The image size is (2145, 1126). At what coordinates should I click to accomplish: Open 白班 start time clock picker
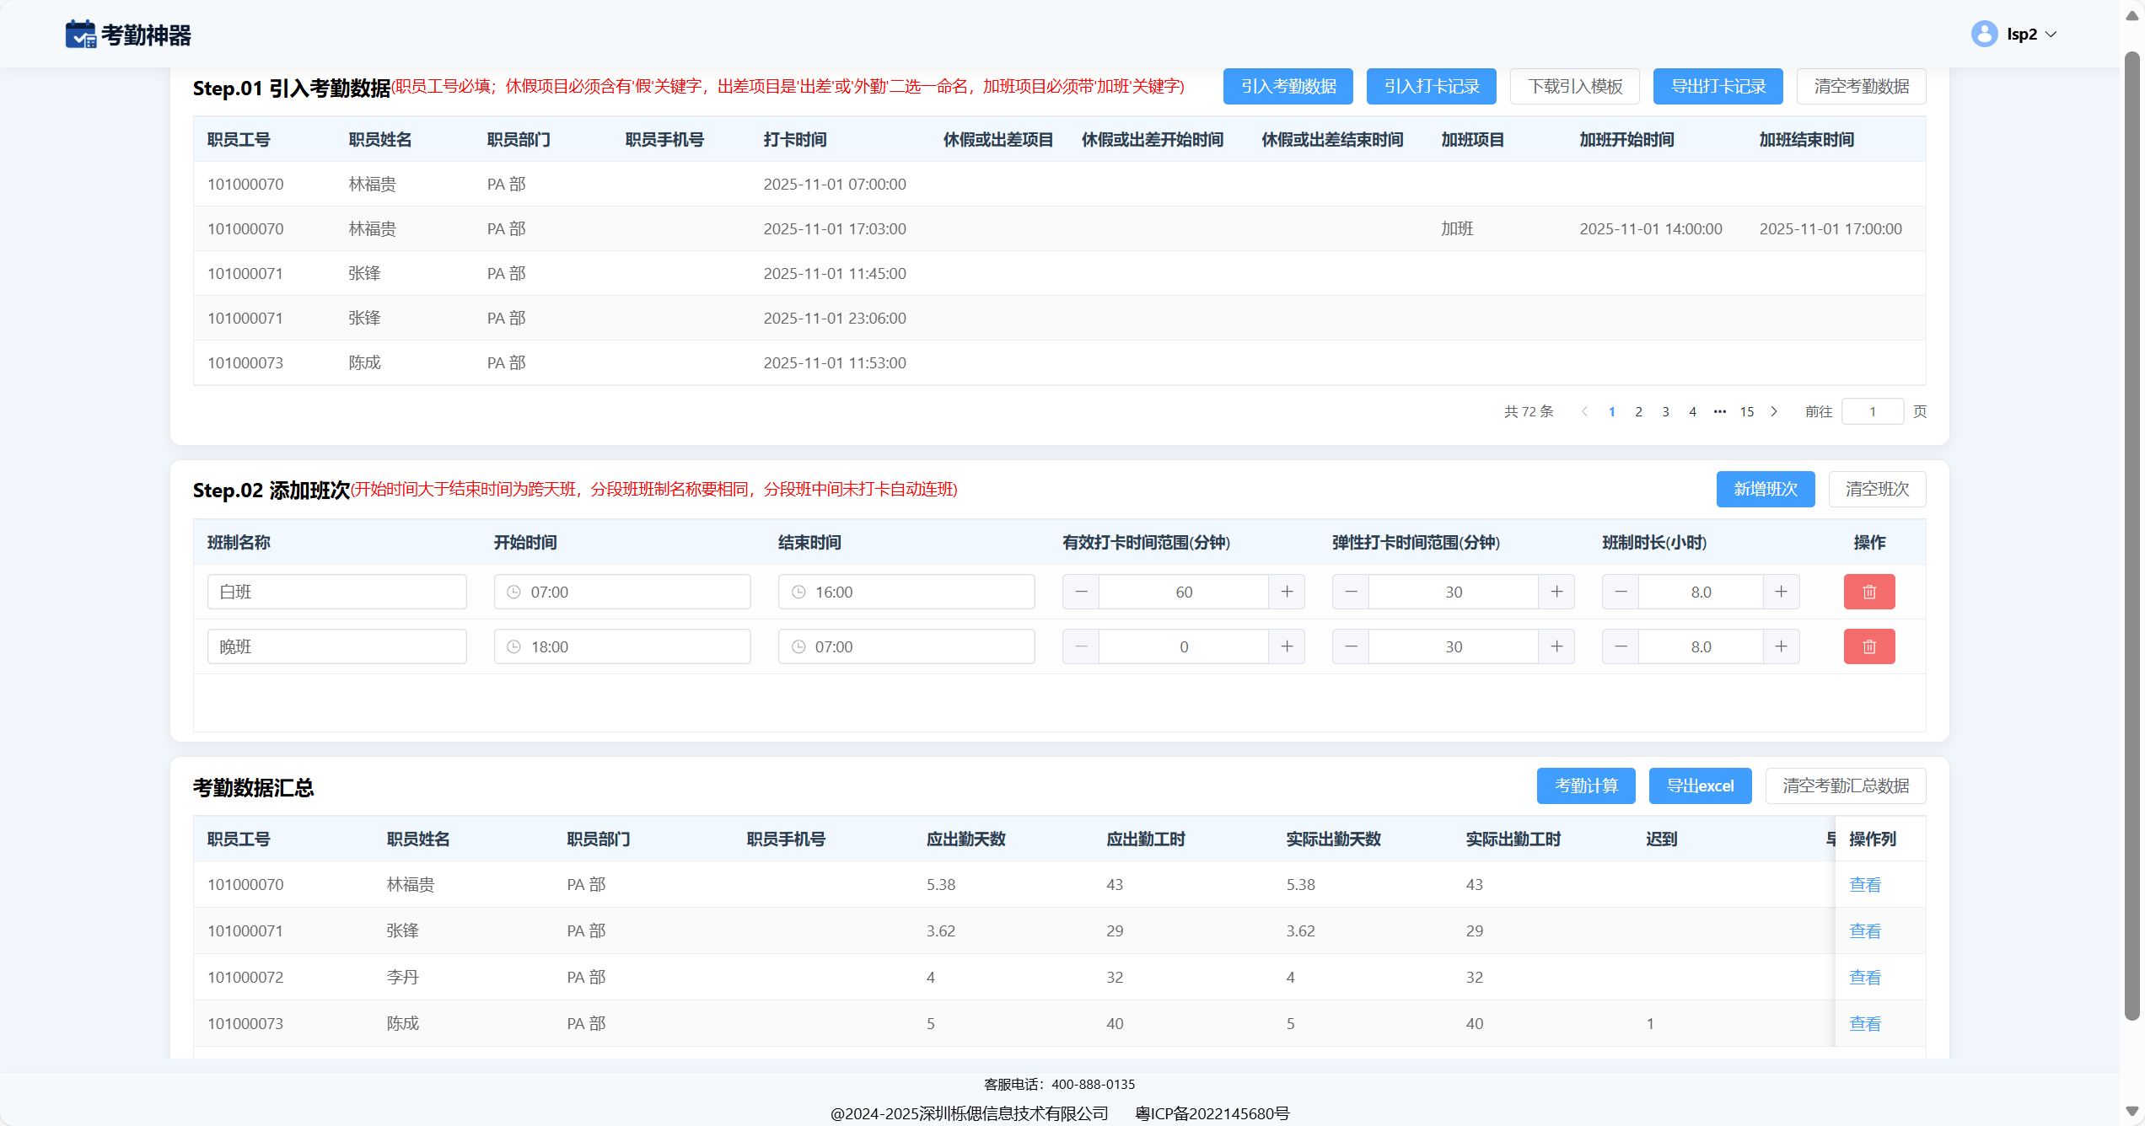tap(513, 592)
